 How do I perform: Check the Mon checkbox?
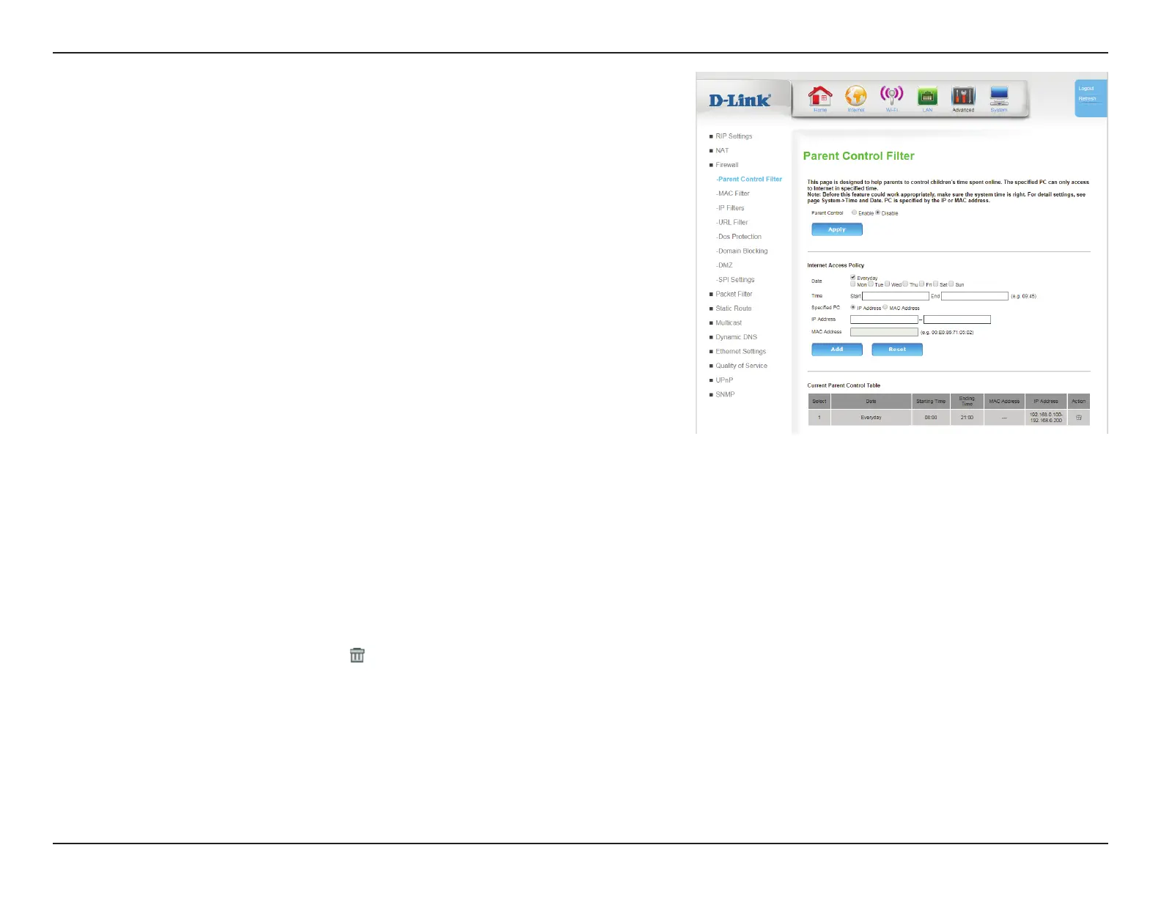click(x=853, y=284)
